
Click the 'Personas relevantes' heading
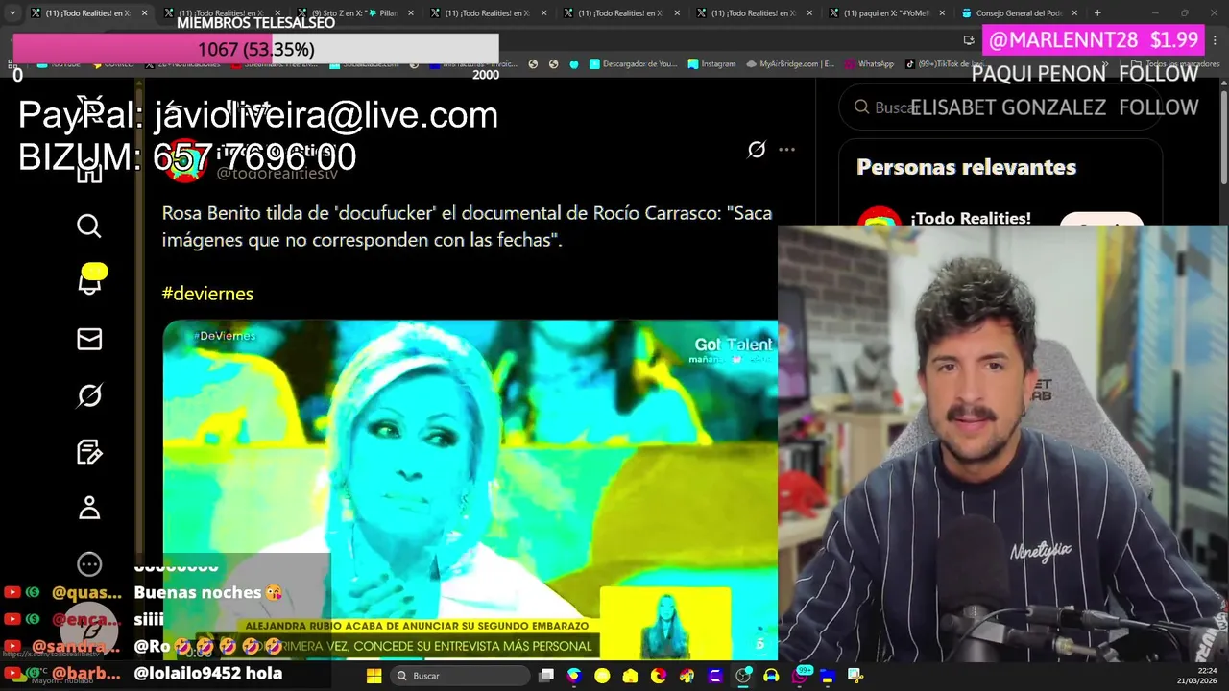pos(966,167)
